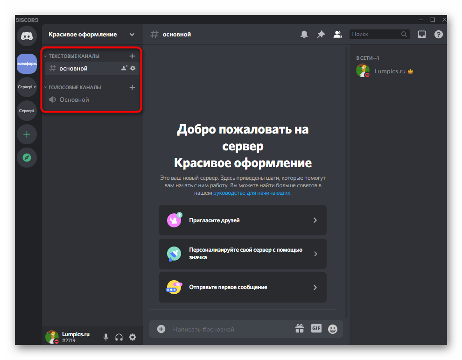Open the "Отправьте первое сообщение" card
The width and height of the screenshot is (462, 360).
click(x=243, y=287)
